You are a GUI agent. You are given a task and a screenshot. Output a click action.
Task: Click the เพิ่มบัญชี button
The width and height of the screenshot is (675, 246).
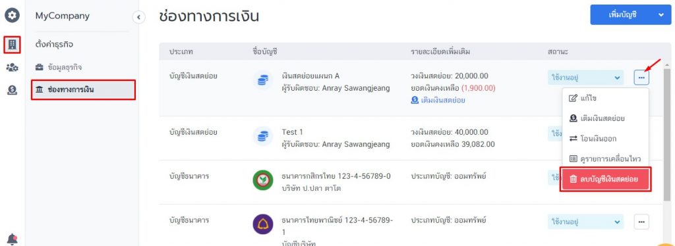tap(622, 14)
